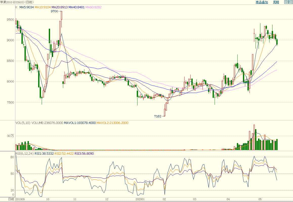Select the MA5:9034 indicator label

(27, 7)
